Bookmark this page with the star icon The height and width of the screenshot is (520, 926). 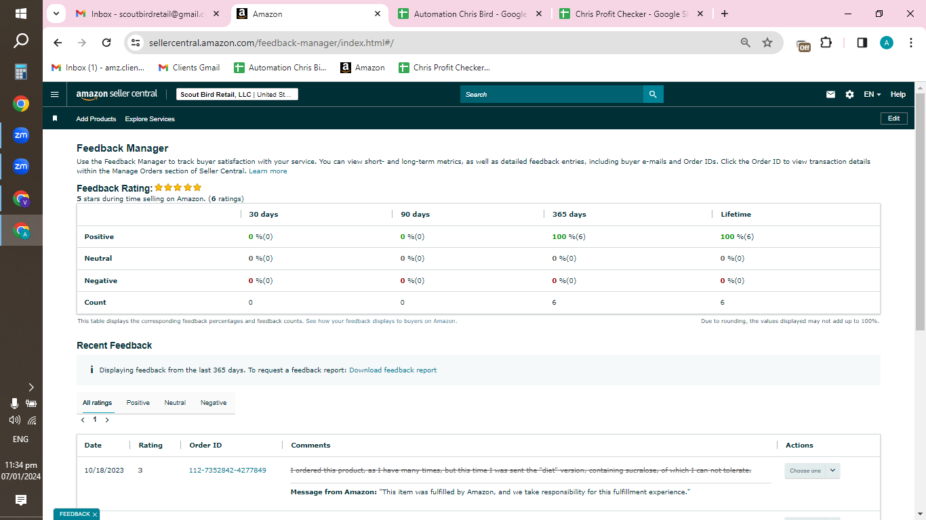[767, 43]
